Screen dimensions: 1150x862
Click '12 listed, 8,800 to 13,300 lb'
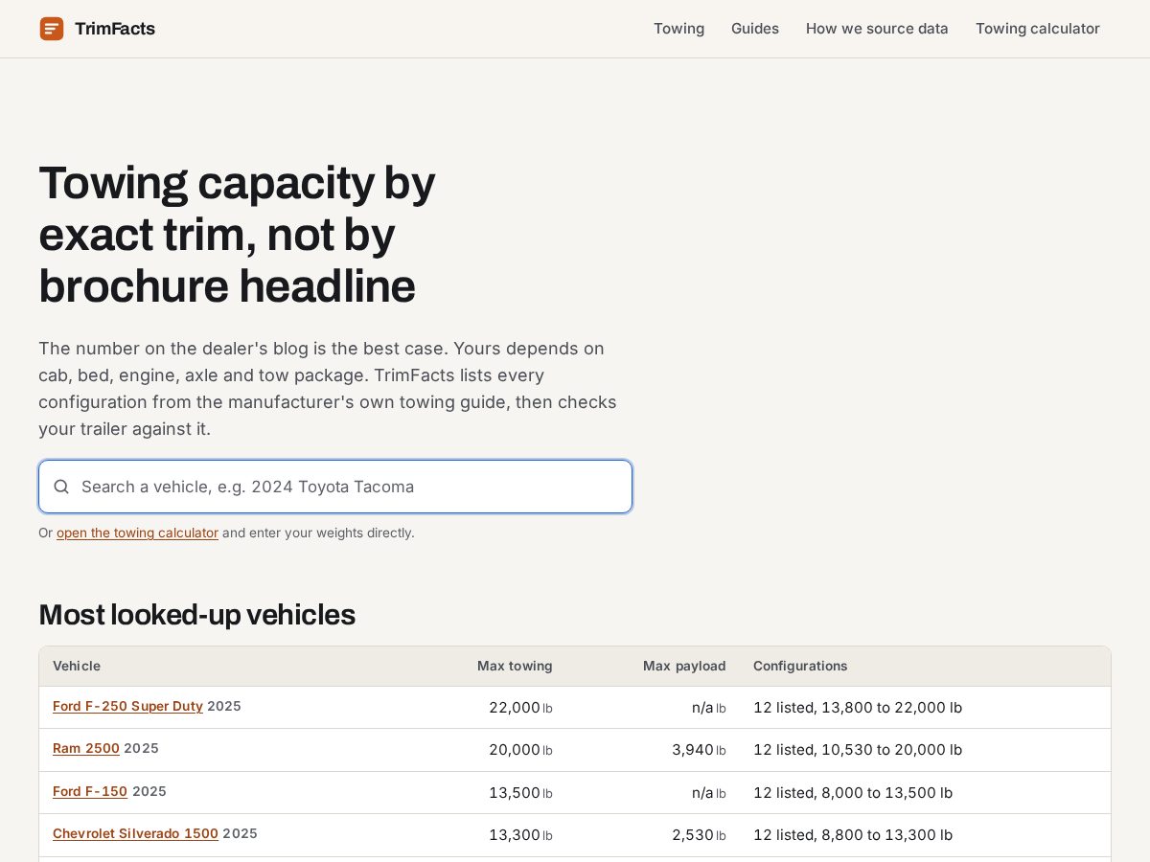pos(853,835)
